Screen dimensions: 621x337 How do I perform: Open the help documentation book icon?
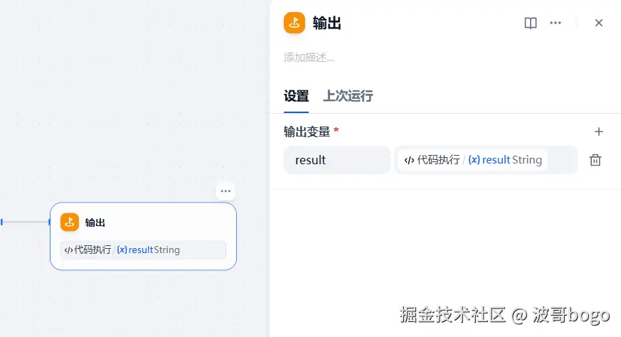click(531, 23)
